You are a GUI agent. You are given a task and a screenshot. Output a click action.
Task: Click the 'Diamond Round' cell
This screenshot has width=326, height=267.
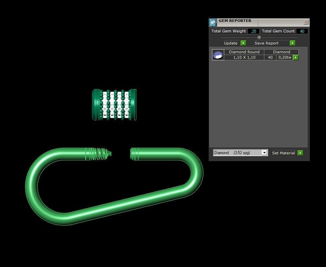pos(244,52)
